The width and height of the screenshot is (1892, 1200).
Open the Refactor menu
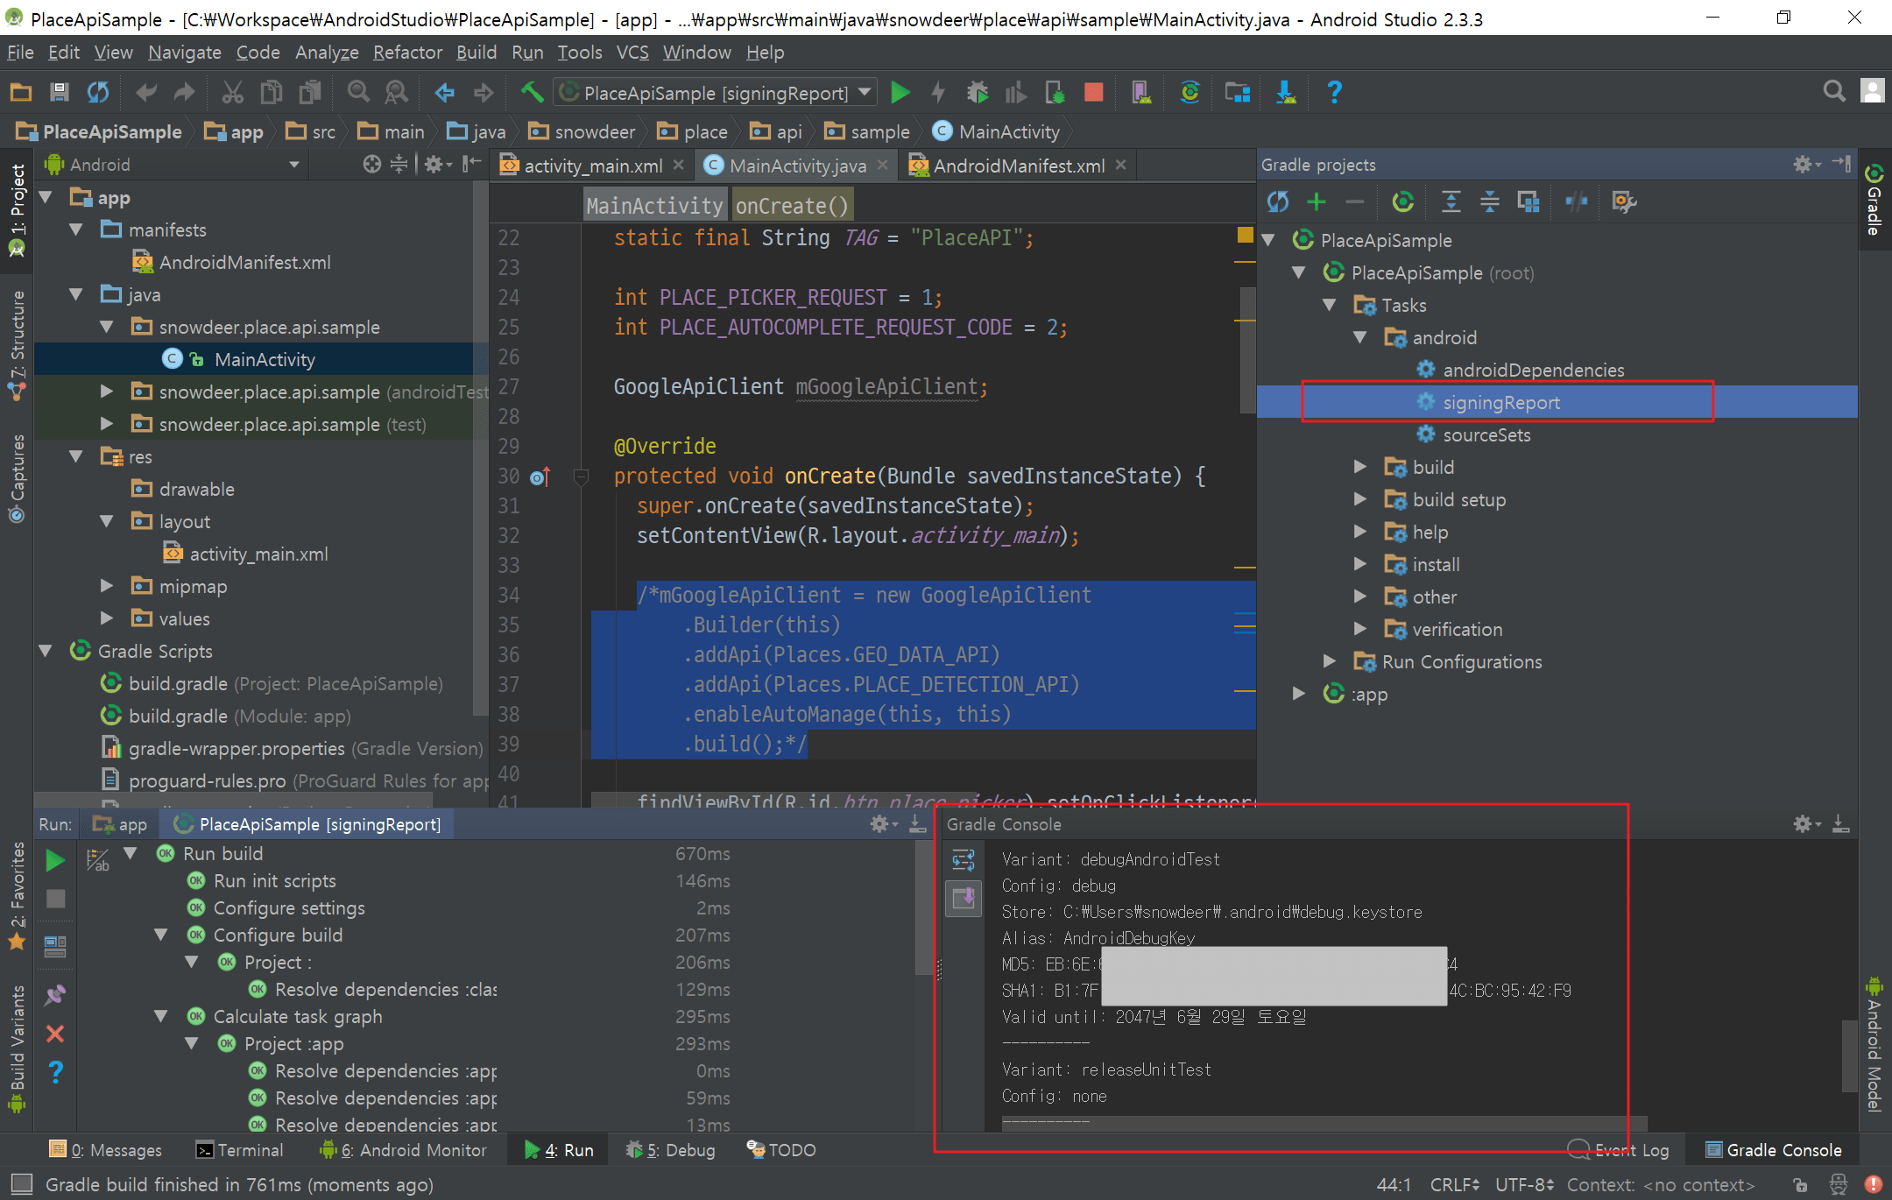[x=407, y=52]
